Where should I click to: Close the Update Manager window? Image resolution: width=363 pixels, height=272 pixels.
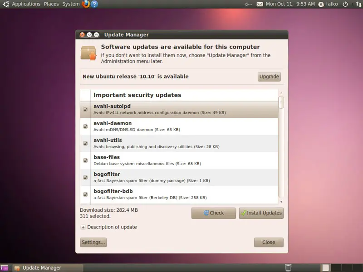point(82,35)
